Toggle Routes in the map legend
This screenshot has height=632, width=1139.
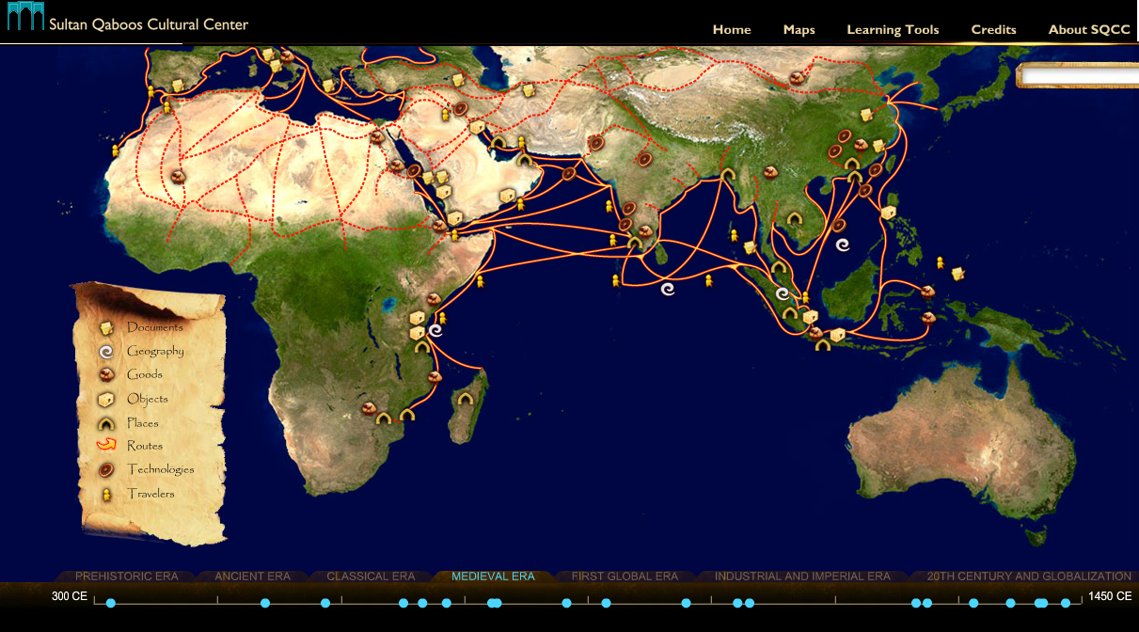(x=144, y=446)
